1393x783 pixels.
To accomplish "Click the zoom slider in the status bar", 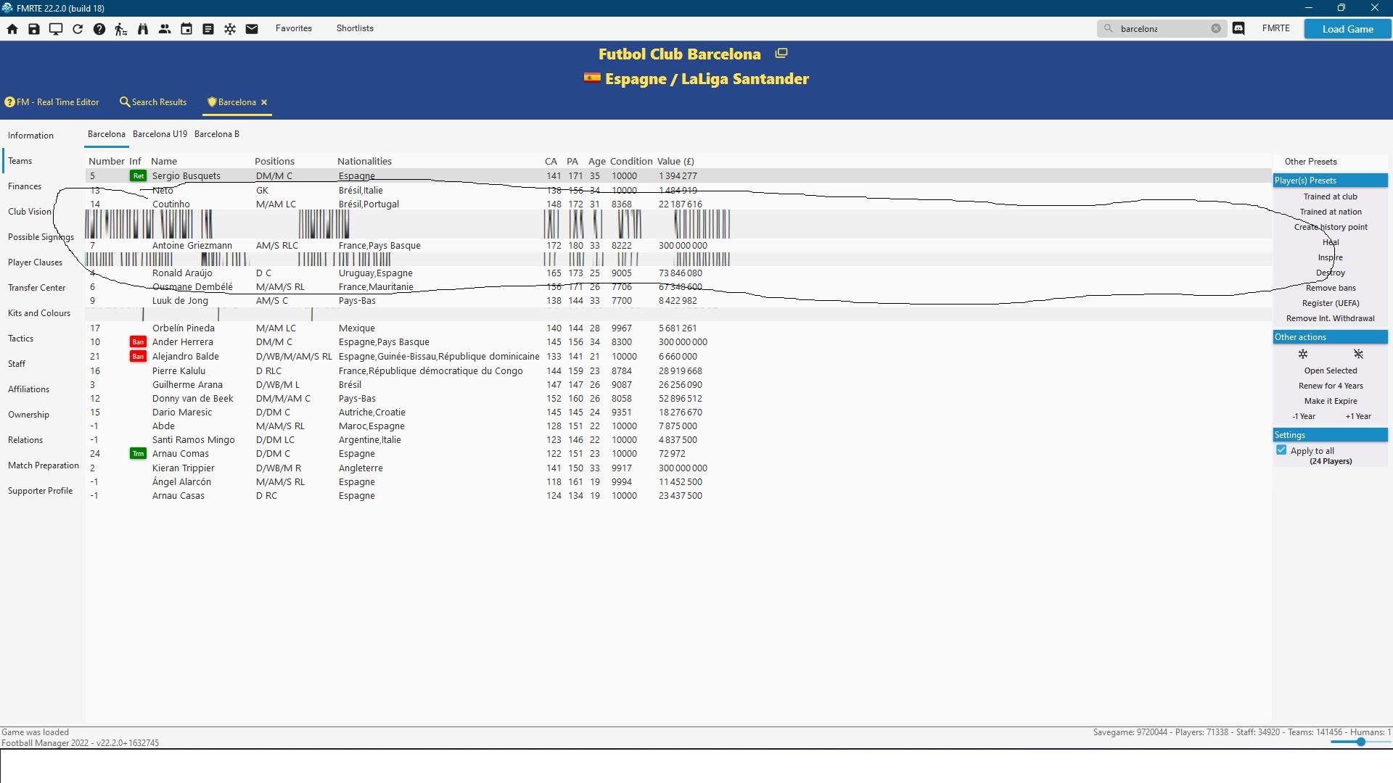I will tap(1360, 742).
